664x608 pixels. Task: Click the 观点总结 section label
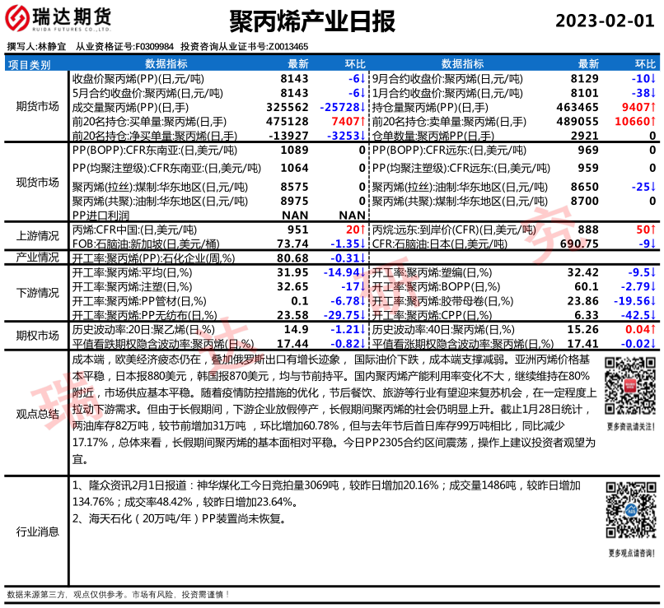pos(37,414)
